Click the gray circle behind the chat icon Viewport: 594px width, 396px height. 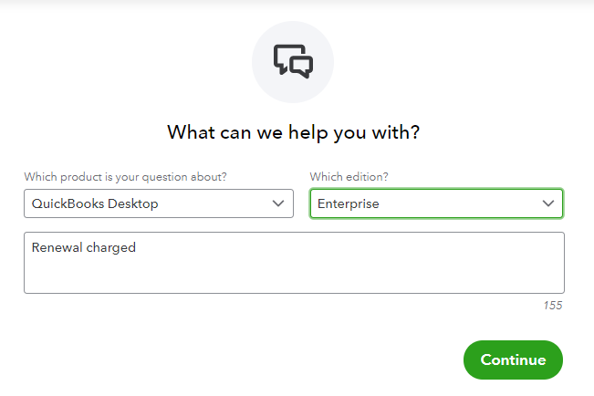click(x=293, y=62)
